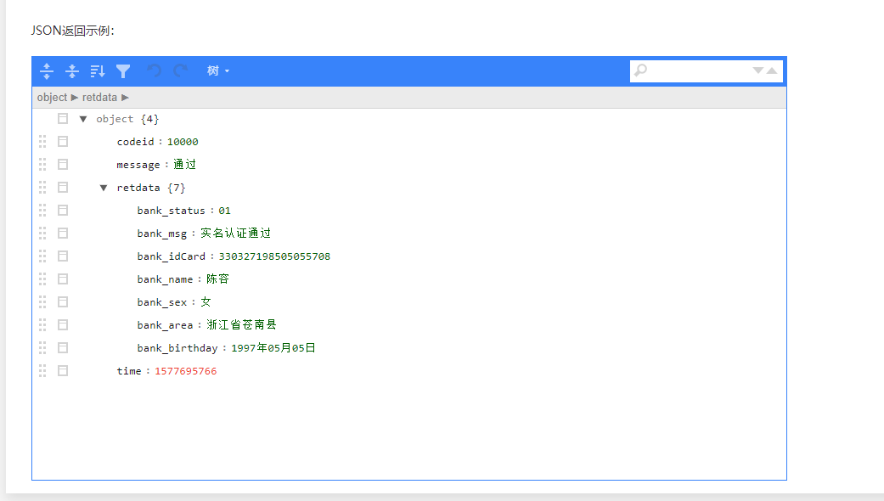Open action menu for bank_idCard row
This screenshot has height=501, width=884.
(63, 256)
